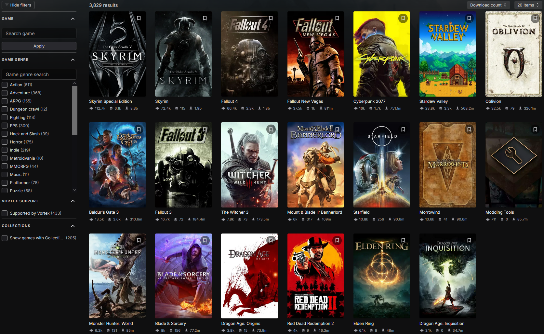This screenshot has height=334, width=544.
Task: Bookmark Fallout New Vegas game
Action: pyautogui.click(x=337, y=18)
